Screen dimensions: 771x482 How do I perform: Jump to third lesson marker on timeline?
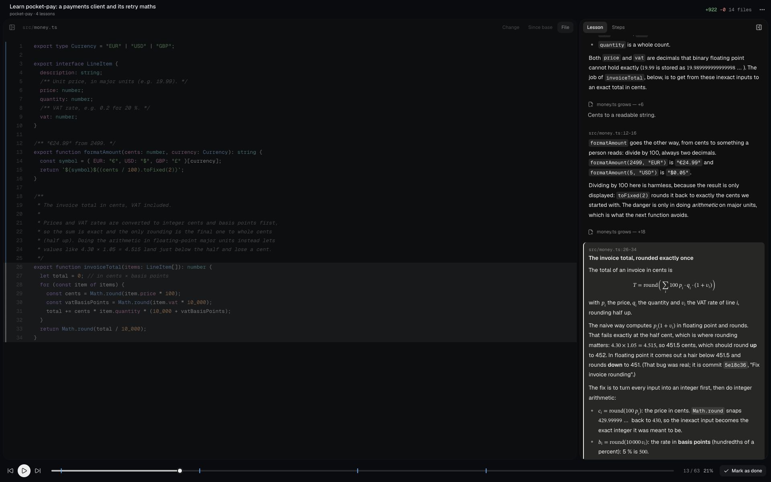pyautogui.click(x=357, y=471)
